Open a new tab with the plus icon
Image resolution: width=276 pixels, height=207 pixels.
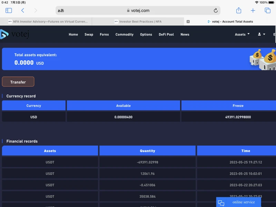(253, 10)
